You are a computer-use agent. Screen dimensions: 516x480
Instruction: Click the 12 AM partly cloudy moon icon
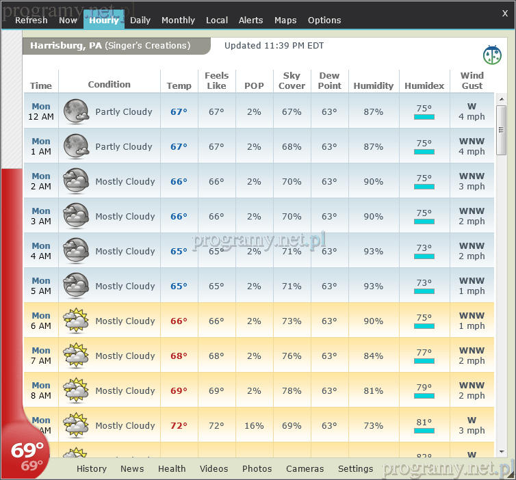point(76,111)
